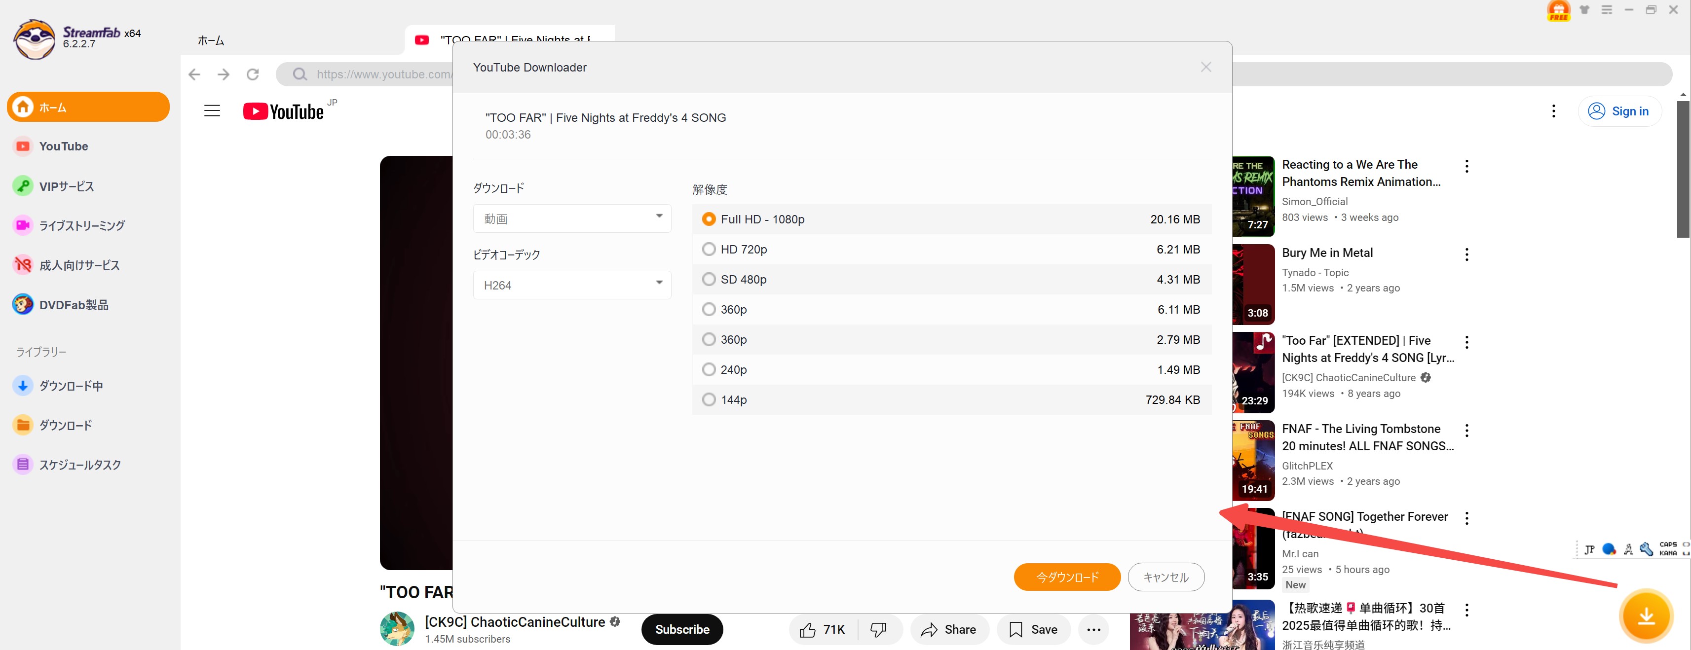The width and height of the screenshot is (1691, 650).
Task: Open the YouTube sidebar item
Action: 63,146
